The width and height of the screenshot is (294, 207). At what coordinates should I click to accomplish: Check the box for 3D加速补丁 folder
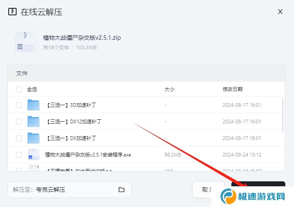(x=19, y=105)
